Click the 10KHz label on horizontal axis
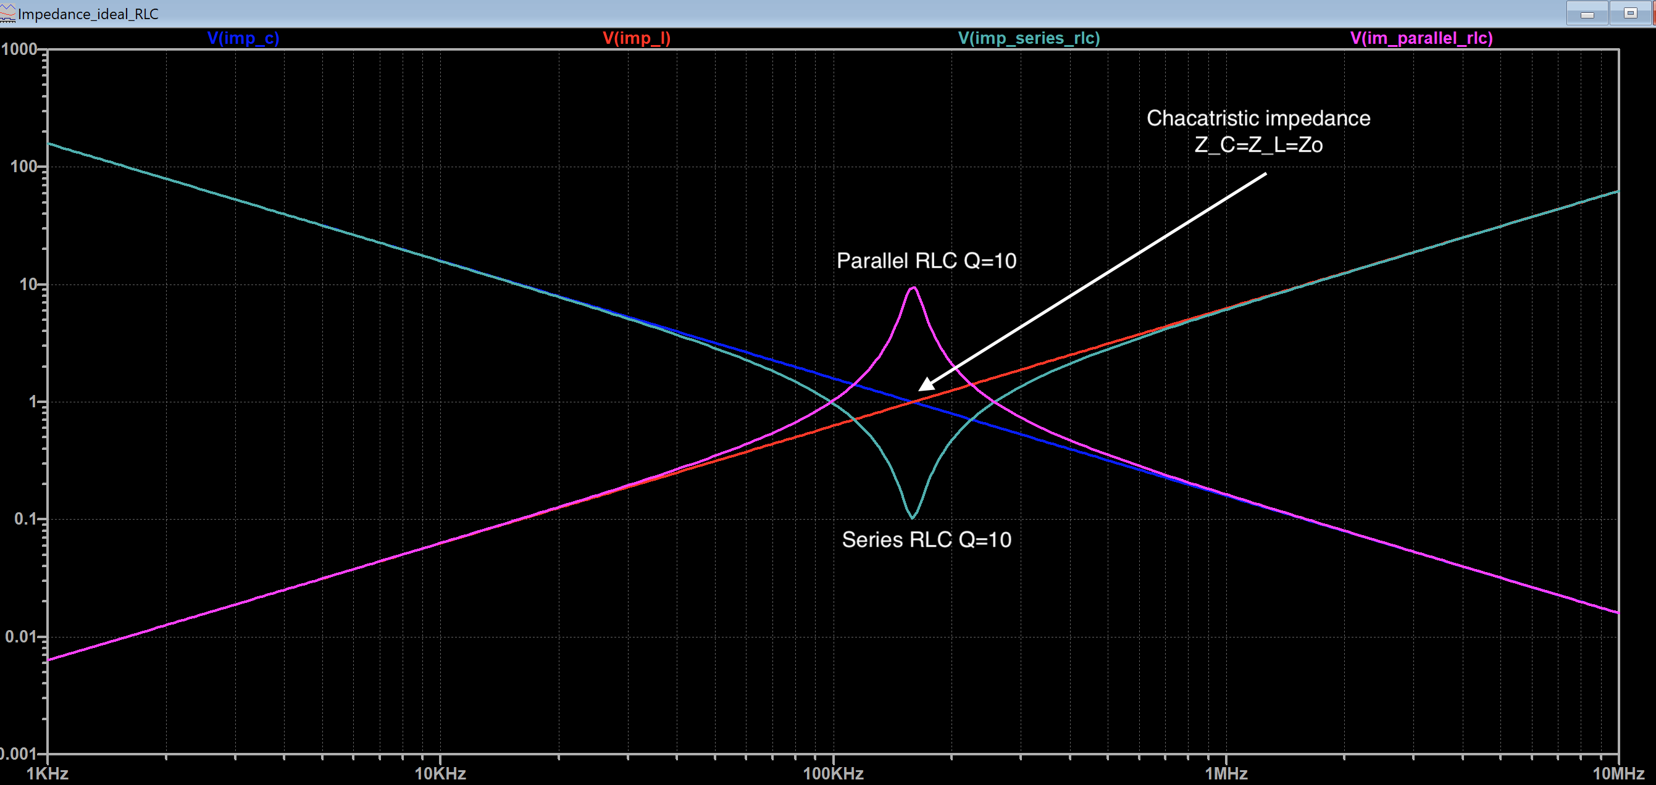 pos(440,773)
